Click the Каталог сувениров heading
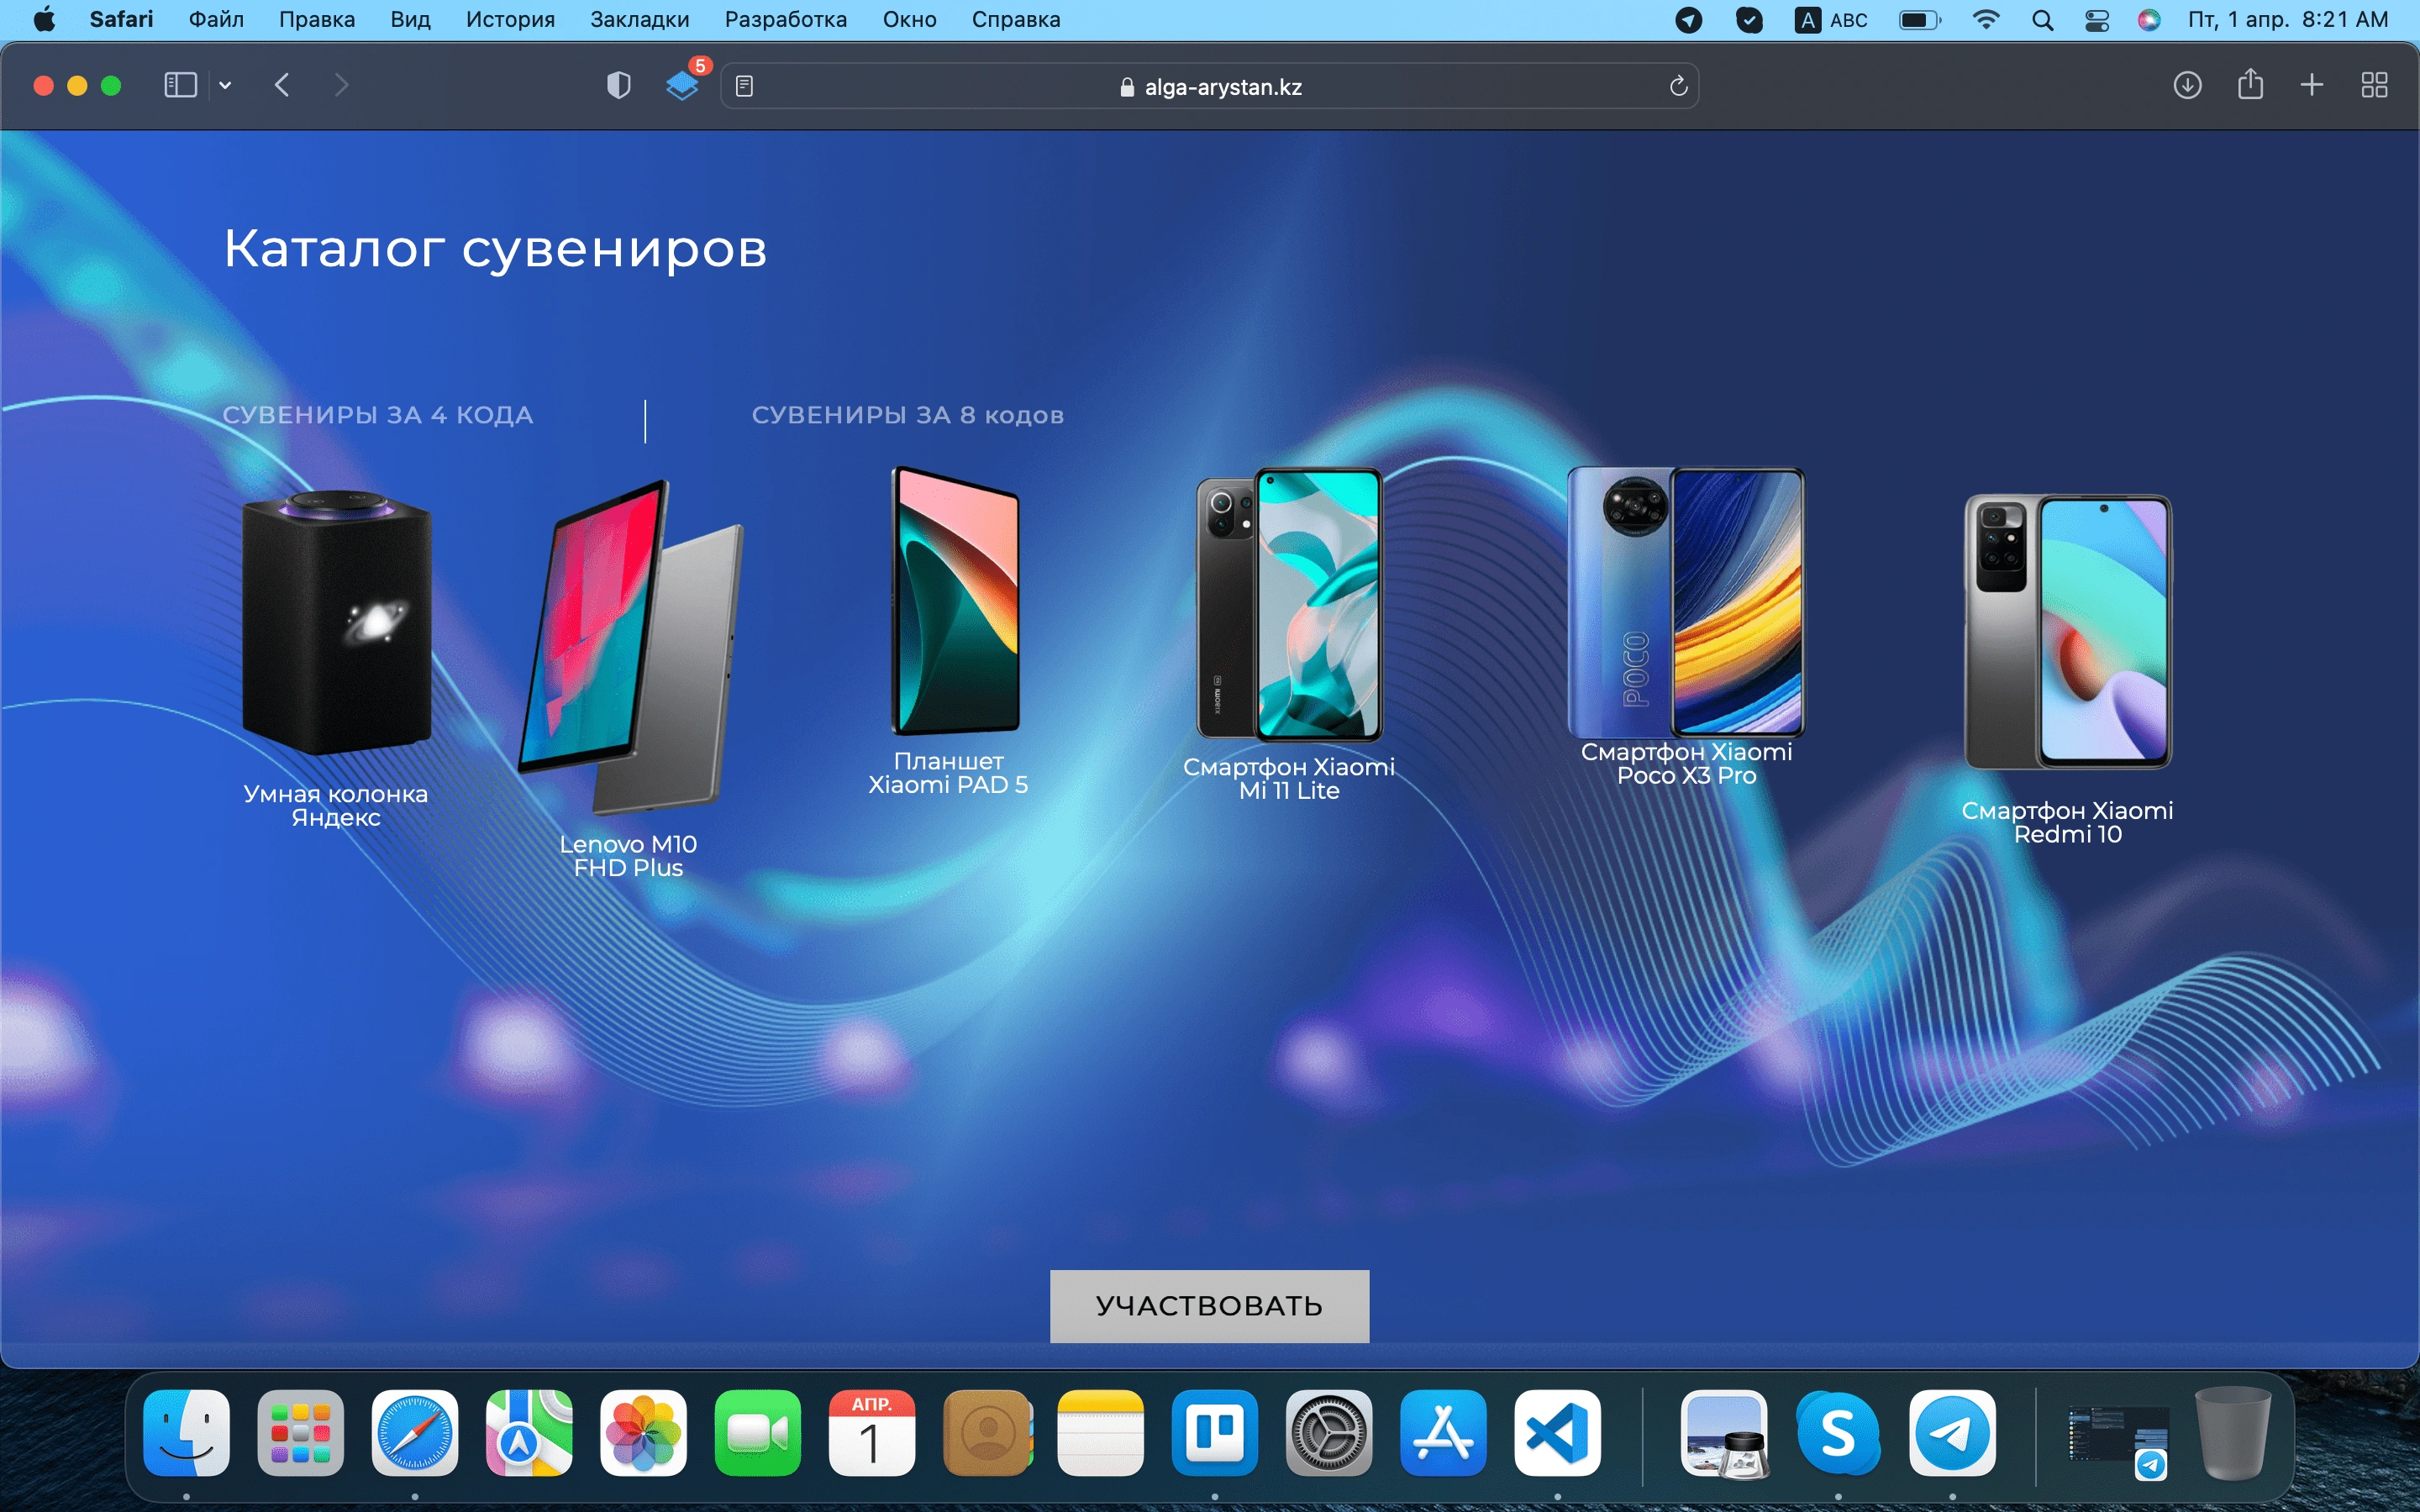This screenshot has width=2420, height=1512. [495, 248]
